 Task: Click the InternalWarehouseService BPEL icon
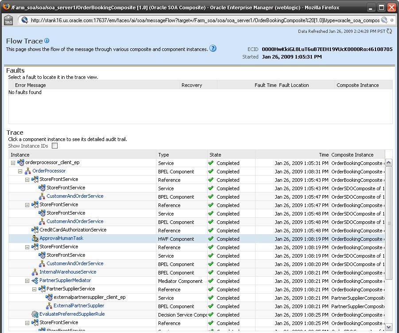tap(35, 272)
